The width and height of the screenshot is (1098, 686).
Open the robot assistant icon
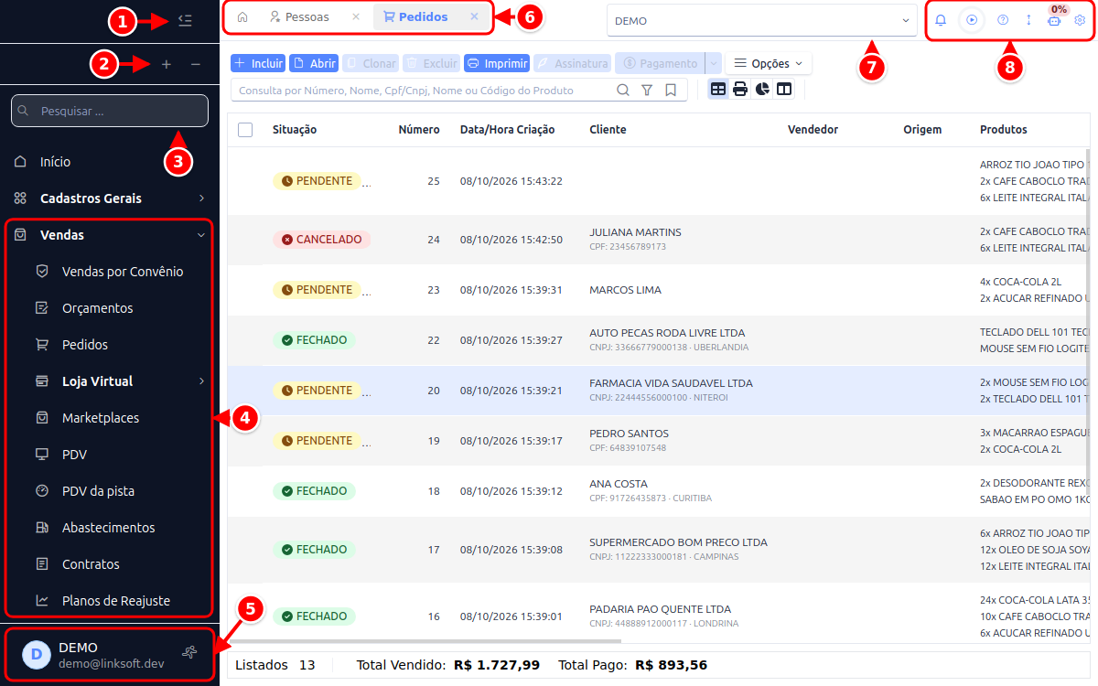tap(1054, 20)
